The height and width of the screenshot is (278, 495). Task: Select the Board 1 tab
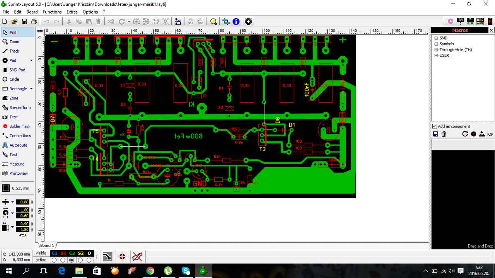tap(47, 246)
